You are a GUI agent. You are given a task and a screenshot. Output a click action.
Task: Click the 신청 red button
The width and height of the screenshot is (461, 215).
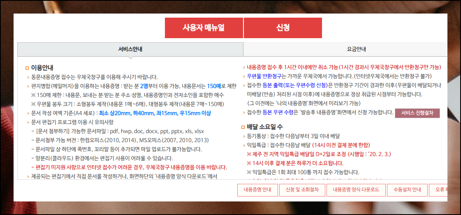(x=283, y=28)
